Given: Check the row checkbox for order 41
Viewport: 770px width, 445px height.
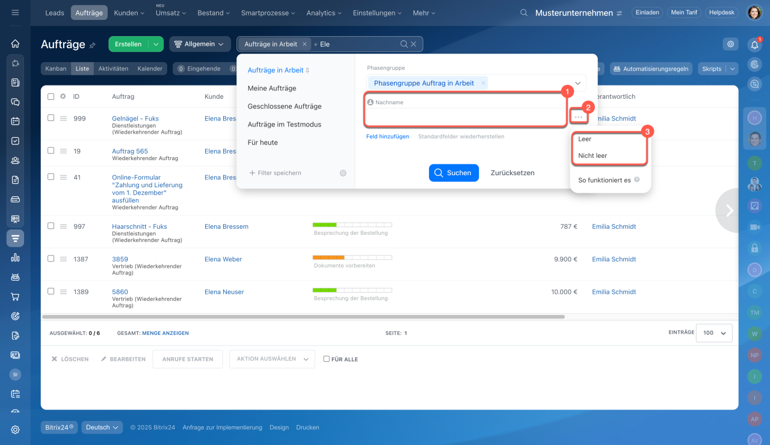Looking at the screenshot, I should click(51, 177).
